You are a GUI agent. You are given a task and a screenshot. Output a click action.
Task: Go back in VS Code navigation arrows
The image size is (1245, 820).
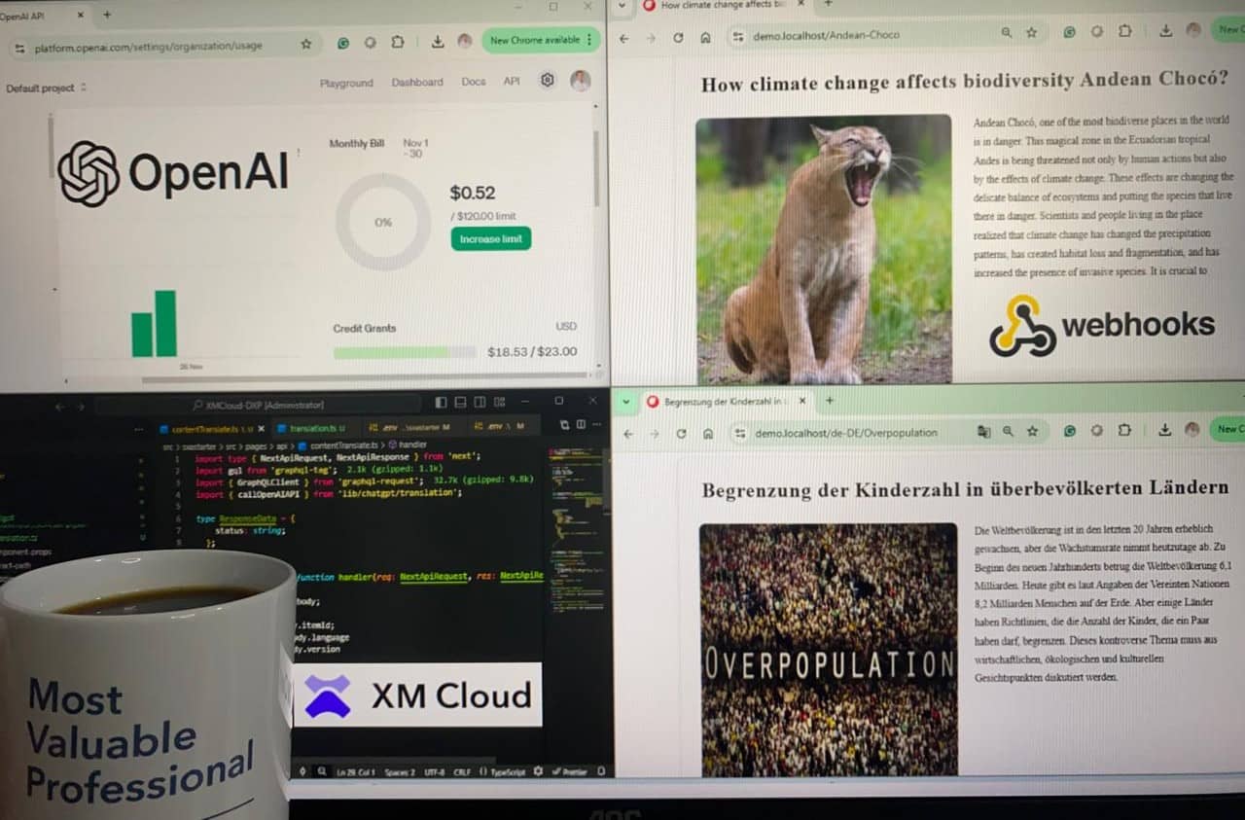(x=59, y=407)
